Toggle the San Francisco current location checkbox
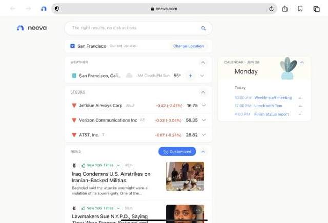 73,46
